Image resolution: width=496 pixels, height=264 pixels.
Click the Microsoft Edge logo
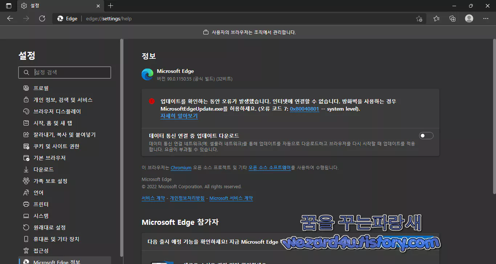tap(147, 74)
